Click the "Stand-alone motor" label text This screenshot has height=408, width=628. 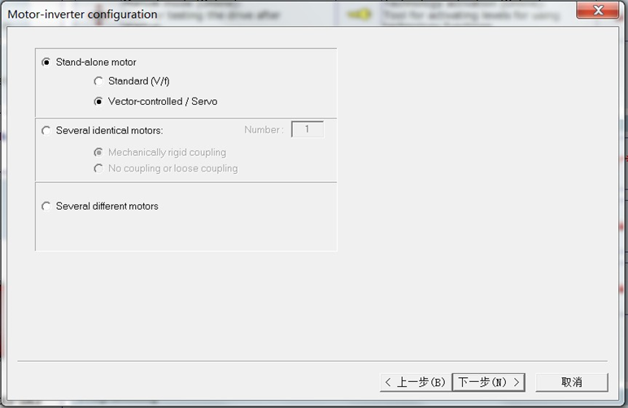tap(96, 63)
